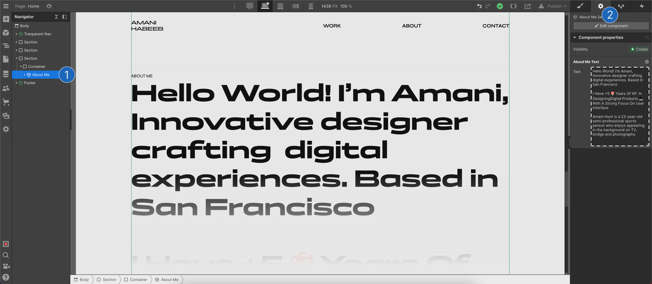The width and height of the screenshot is (652, 284).
Task: Select the Footer row in Navigator
Action: 41,83
